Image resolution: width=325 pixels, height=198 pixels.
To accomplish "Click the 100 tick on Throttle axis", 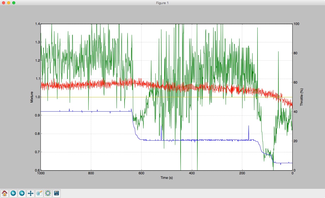I will 296,24.
